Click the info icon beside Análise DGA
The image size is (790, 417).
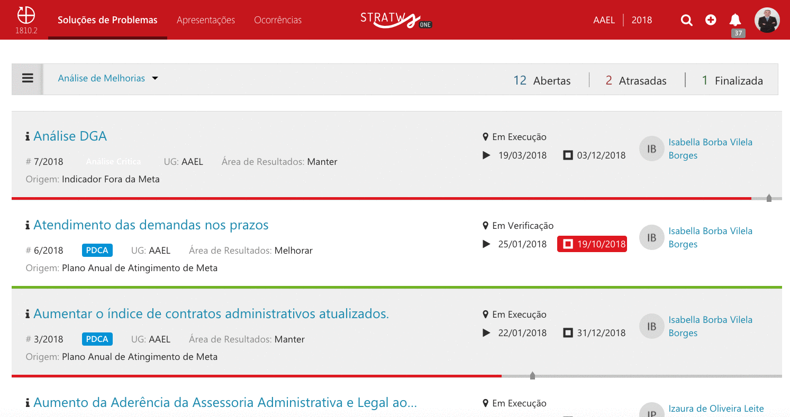point(28,136)
